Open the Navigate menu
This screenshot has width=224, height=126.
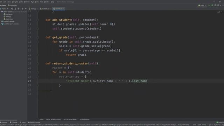[15, 2]
